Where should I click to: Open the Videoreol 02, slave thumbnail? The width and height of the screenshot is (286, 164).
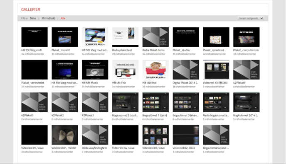pyautogui.click(x=186, y=135)
